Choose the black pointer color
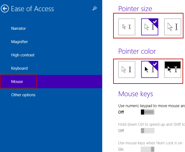The width and height of the screenshot is (185, 152). click(x=150, y=69)
